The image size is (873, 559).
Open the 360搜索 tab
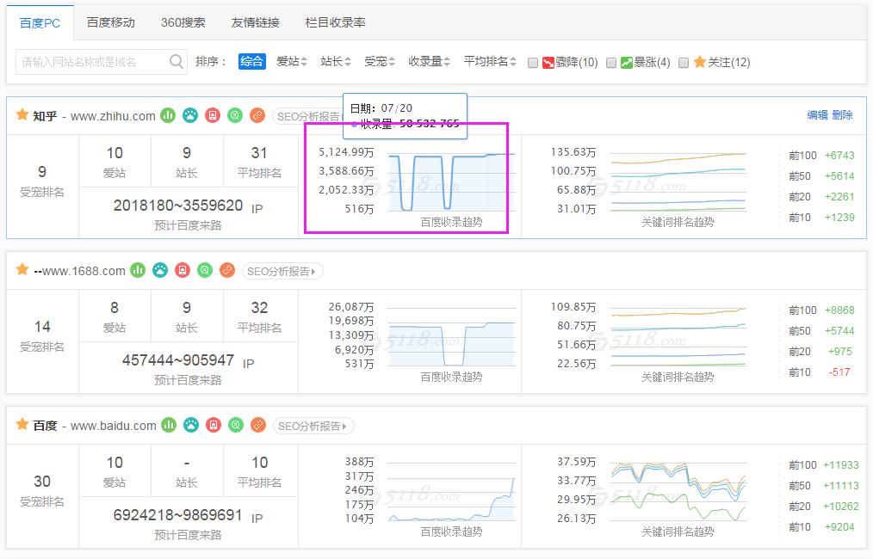point(183,22)
